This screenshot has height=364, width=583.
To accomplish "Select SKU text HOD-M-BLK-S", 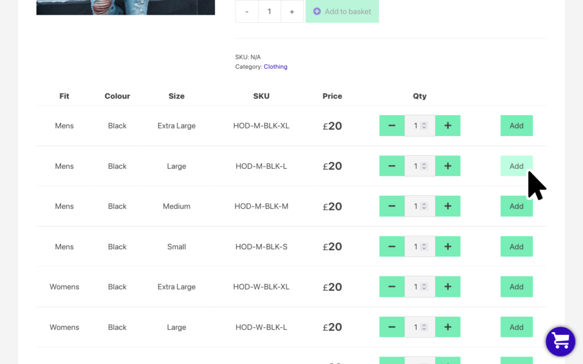I will tap(261, 247).
